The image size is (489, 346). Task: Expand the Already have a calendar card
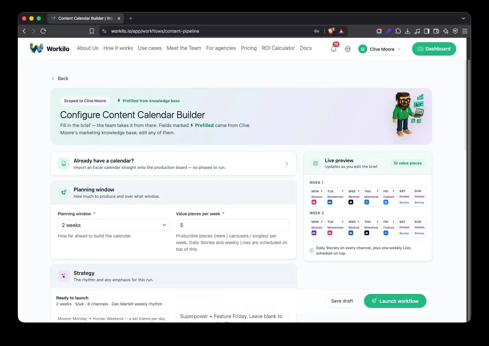[x=174, y=163]
